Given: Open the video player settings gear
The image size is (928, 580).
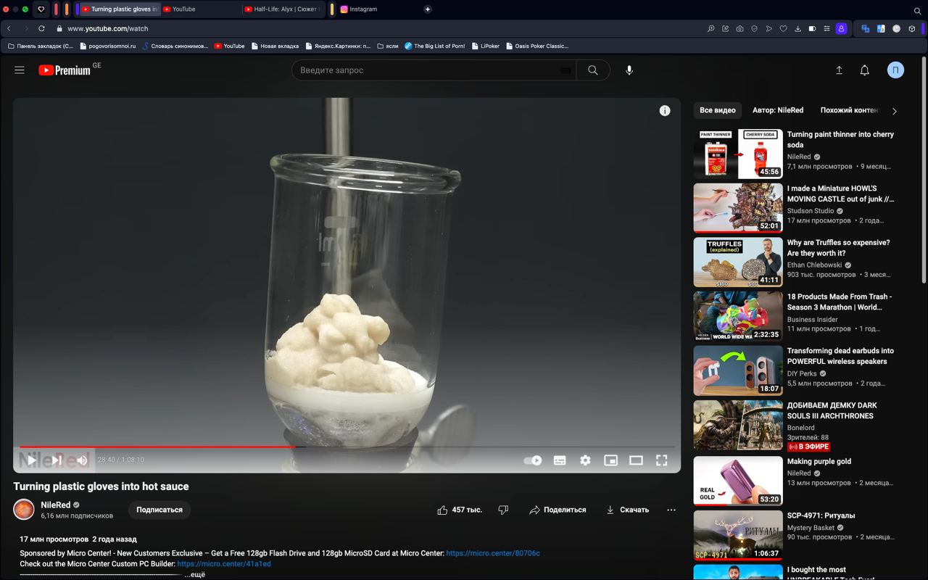Looking at the screenshot, I should [x=585, y=460].
